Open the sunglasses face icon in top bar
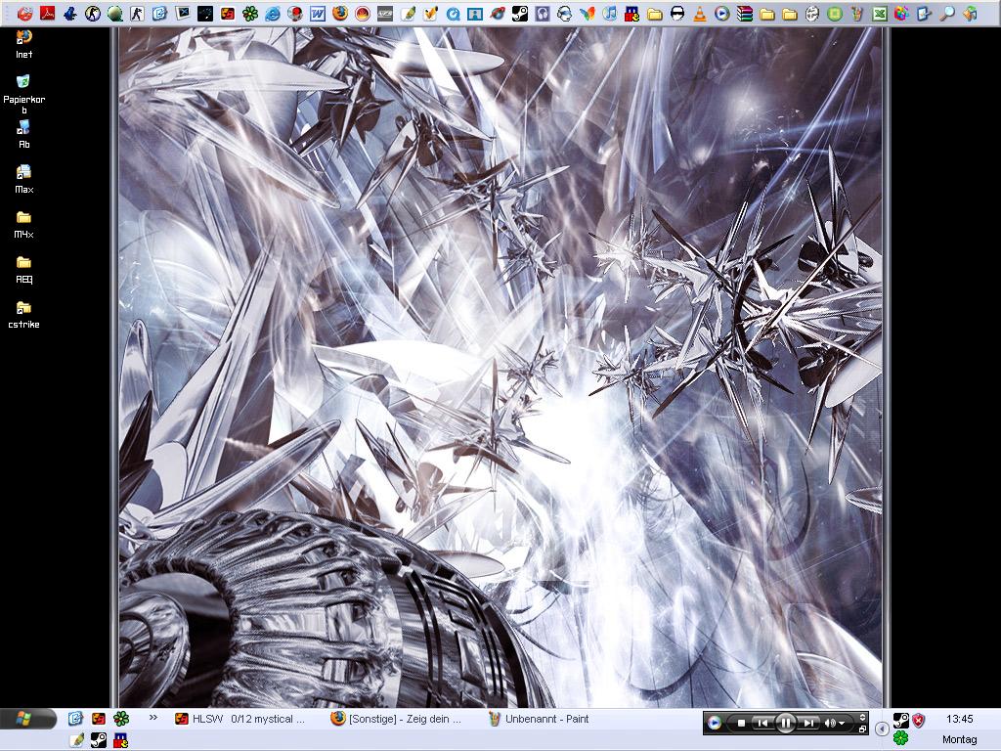Viewport: 1001px width, 751px height. click(677, 13)
